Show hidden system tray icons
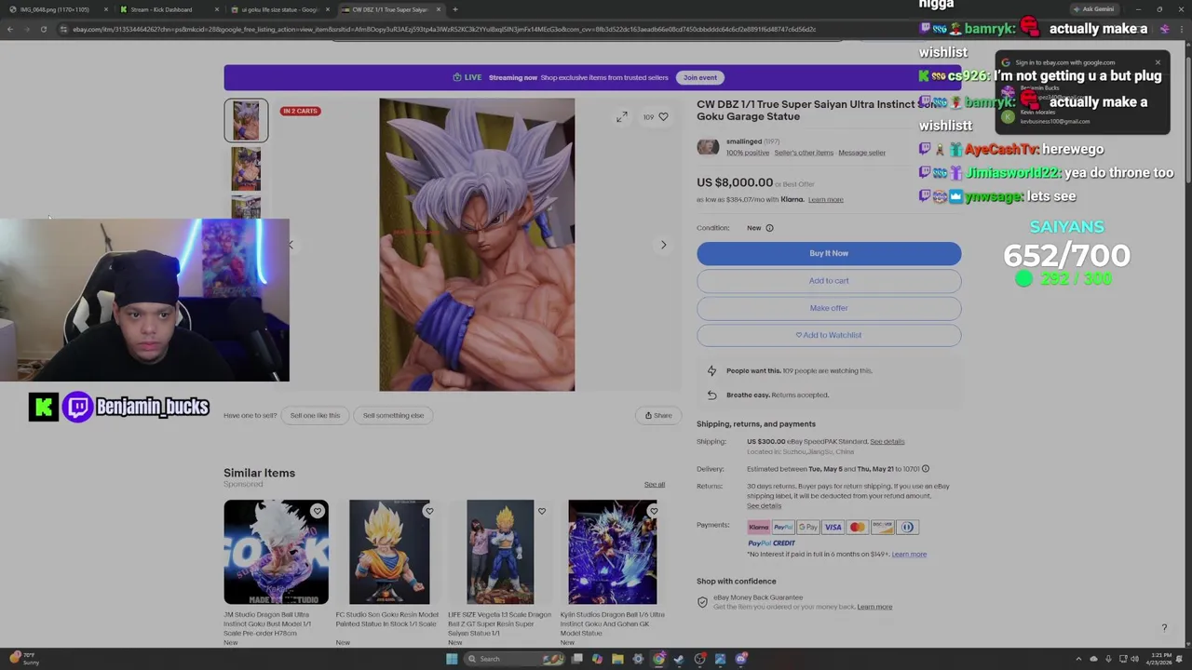 tap(1079, 659)
